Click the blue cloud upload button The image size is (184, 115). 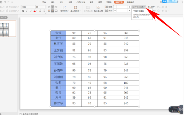tap(169, 1)
